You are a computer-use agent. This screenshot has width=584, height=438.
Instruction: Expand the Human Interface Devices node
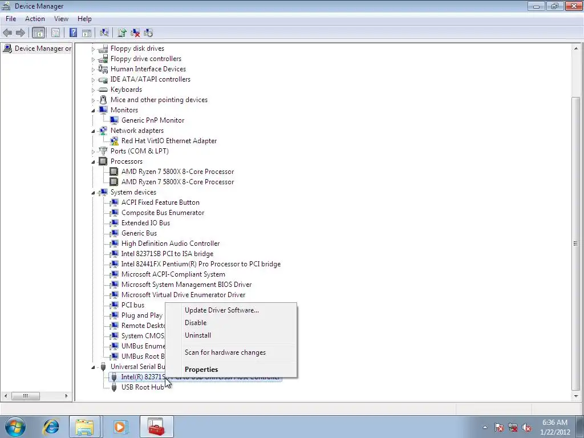tap(93, 69)
